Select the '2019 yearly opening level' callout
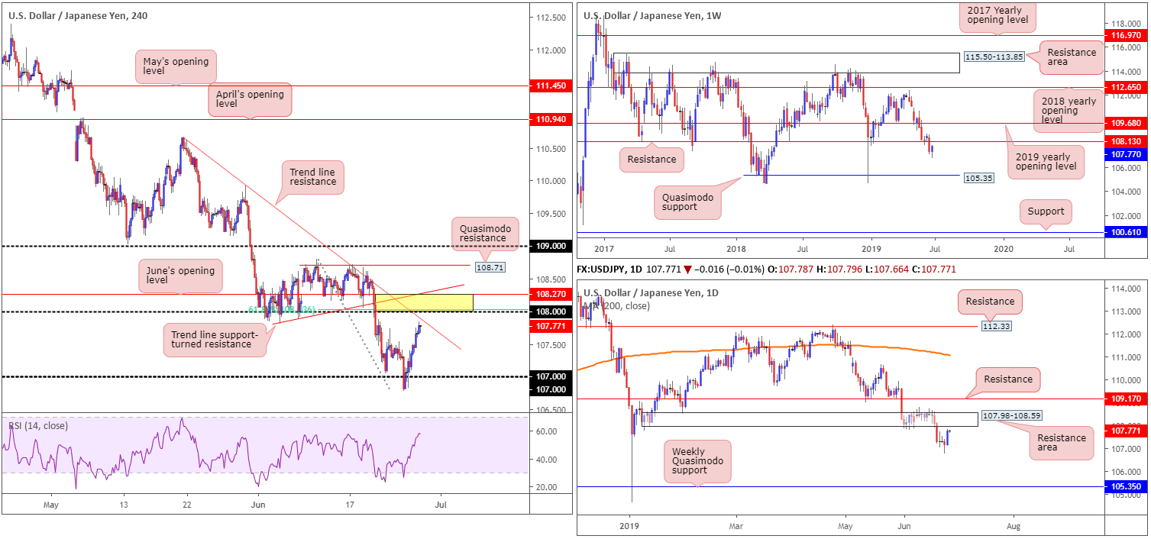Screen dimensions: 1151x539 [x=1046, y=161]
